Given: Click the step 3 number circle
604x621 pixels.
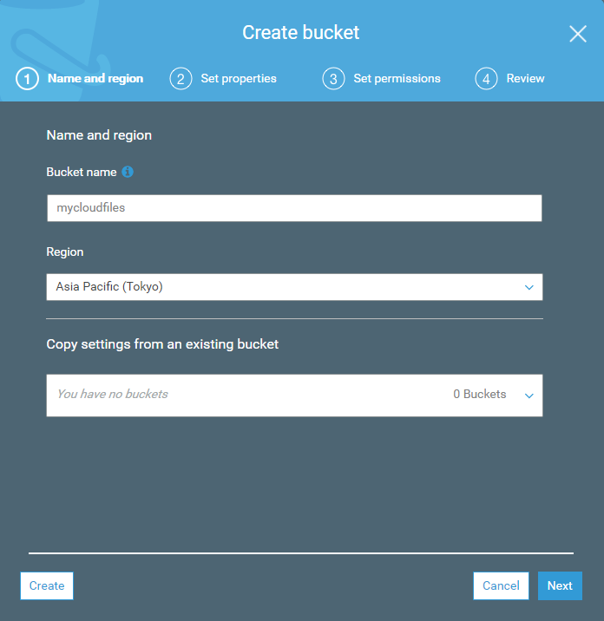Looking at the screenshot, I should pyautogui.click(x=333, y=79).
